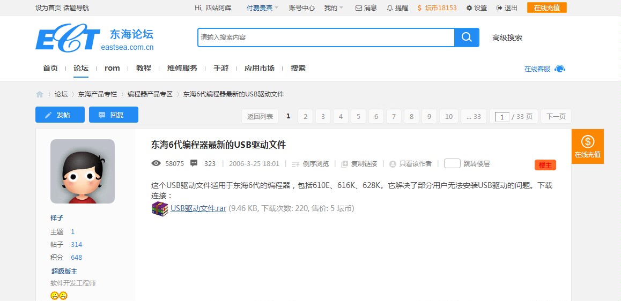Click the page number input box
621x301 pixels.
pos(502,117)
